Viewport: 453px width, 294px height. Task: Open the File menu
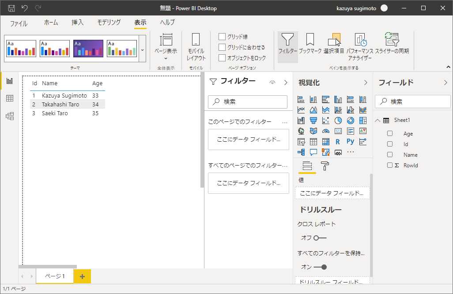(x=19, y=23)
